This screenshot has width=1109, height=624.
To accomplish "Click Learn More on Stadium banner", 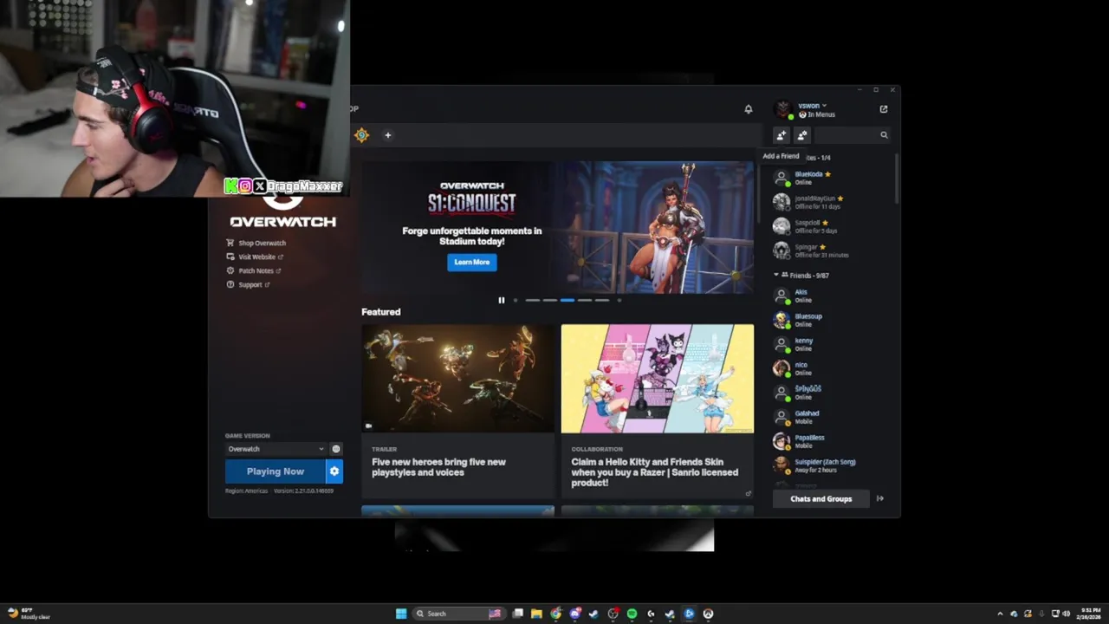I will pyautogui.click(x=472, y=262).
